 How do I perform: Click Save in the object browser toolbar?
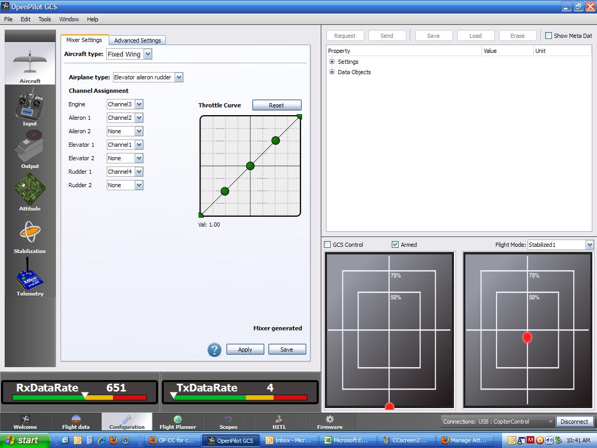(x=433, y=36)
